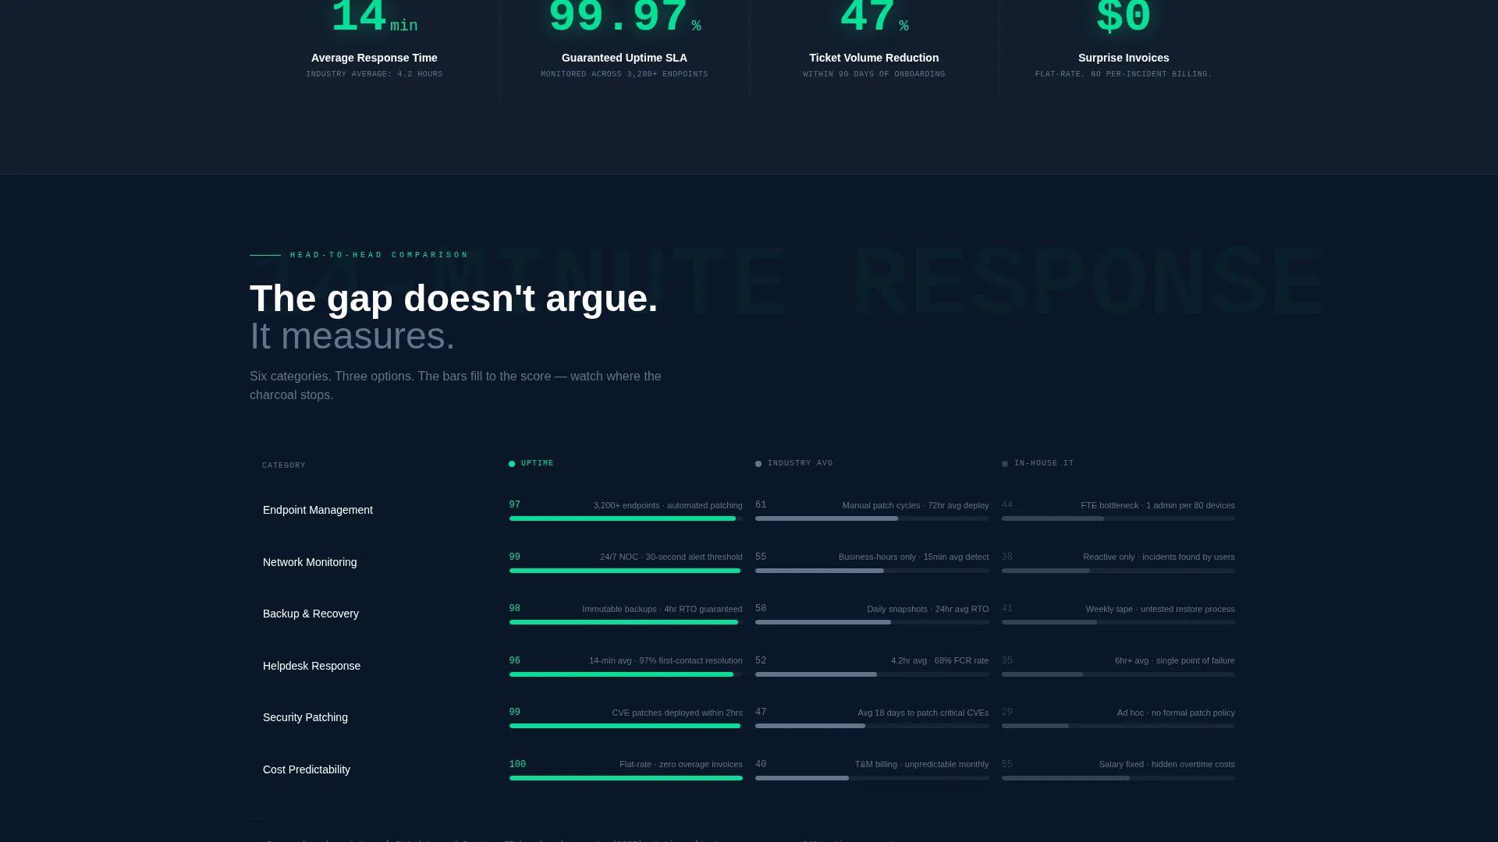Click 'Reactive only · incidents found by users' note
The image size is (1498, 842).
pyautogui.click(x=1159, y=557)
